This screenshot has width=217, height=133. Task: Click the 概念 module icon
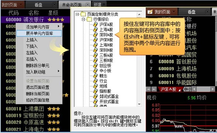[x=95, y=76]
